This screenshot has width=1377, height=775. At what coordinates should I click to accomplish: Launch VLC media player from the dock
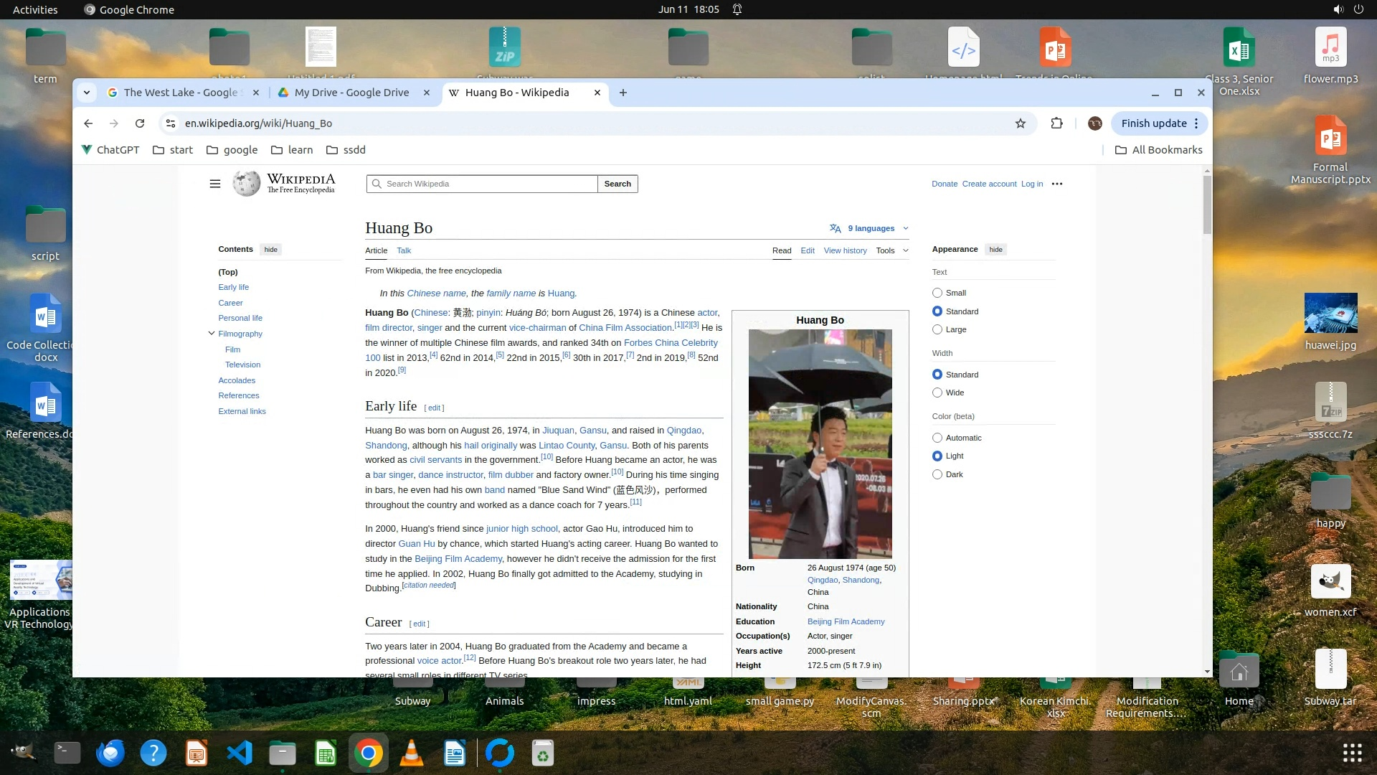pos(412,753)
